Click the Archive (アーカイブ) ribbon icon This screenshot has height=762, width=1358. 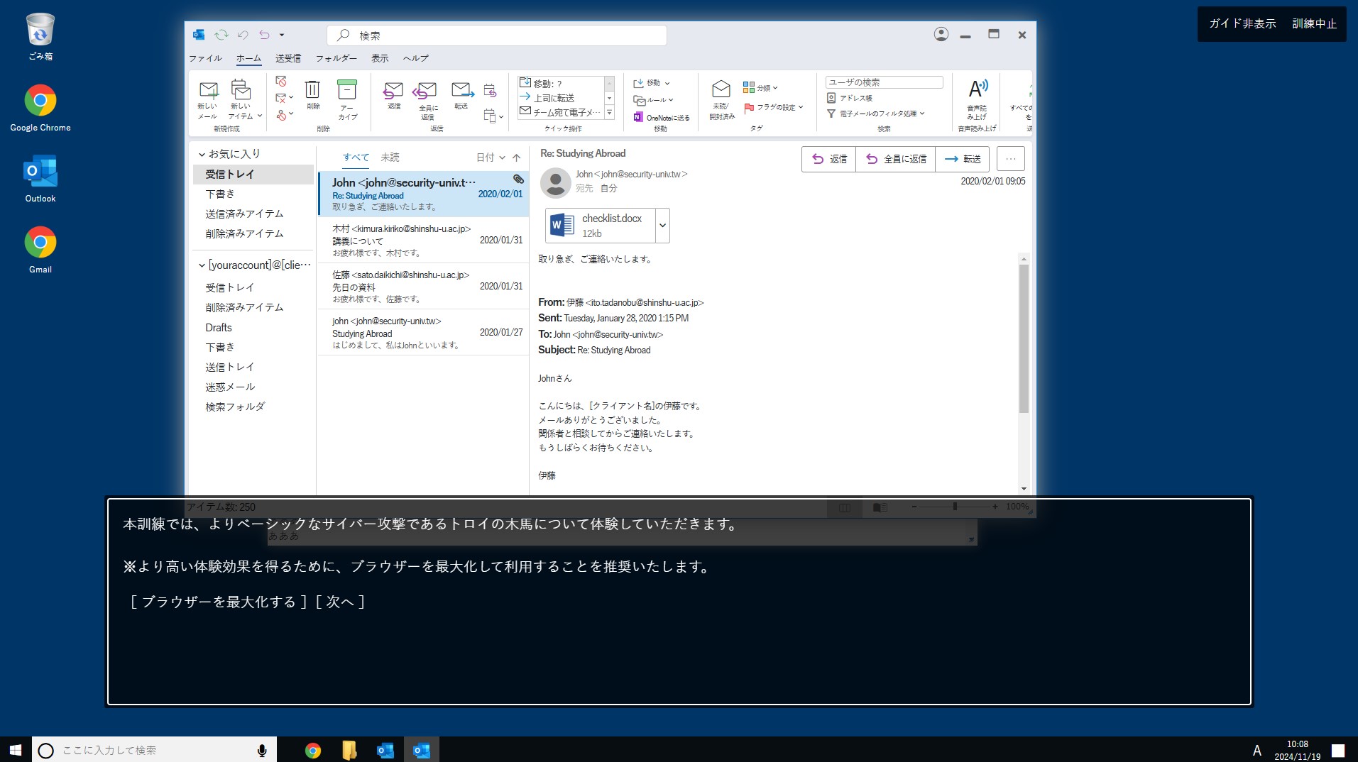[347, 89]
